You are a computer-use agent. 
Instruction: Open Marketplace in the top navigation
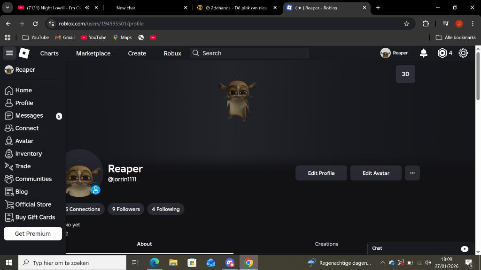coord(93,53)
